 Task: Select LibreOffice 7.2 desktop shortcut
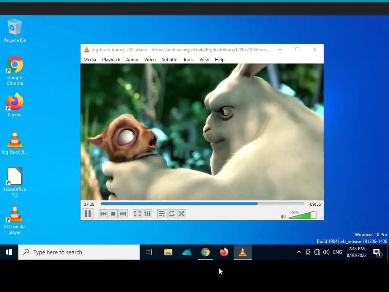15,182
